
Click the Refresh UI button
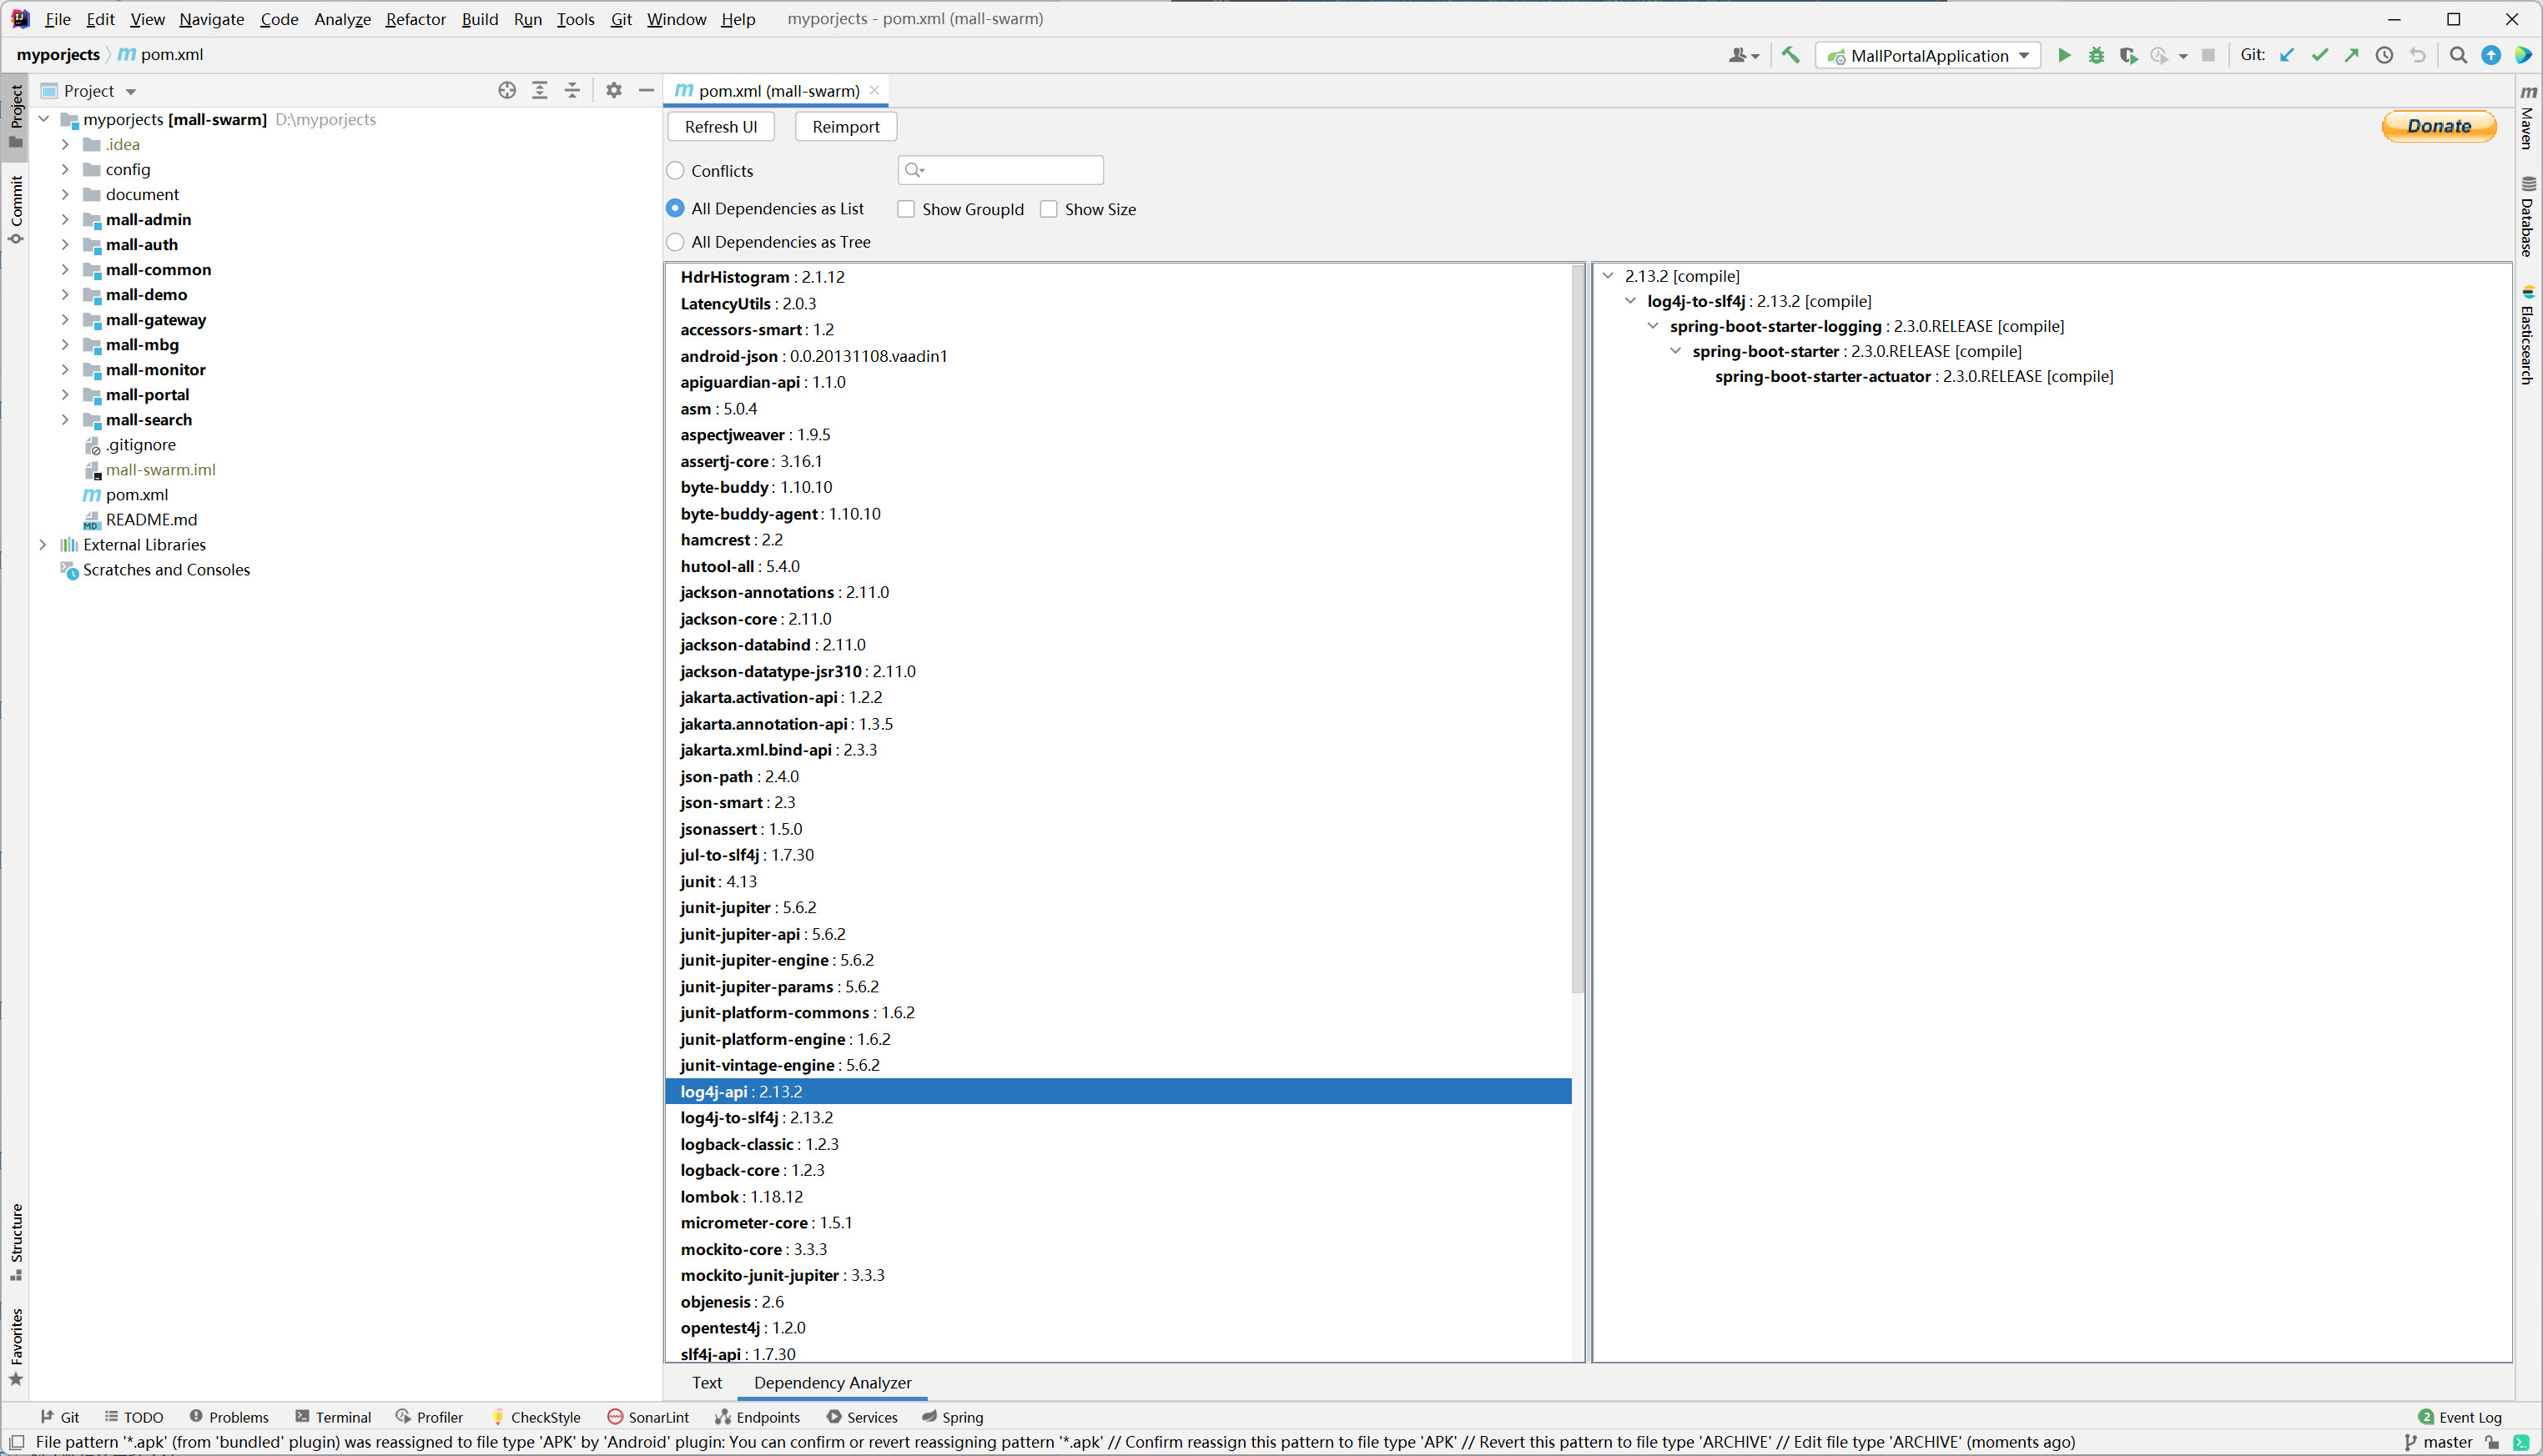720,127
